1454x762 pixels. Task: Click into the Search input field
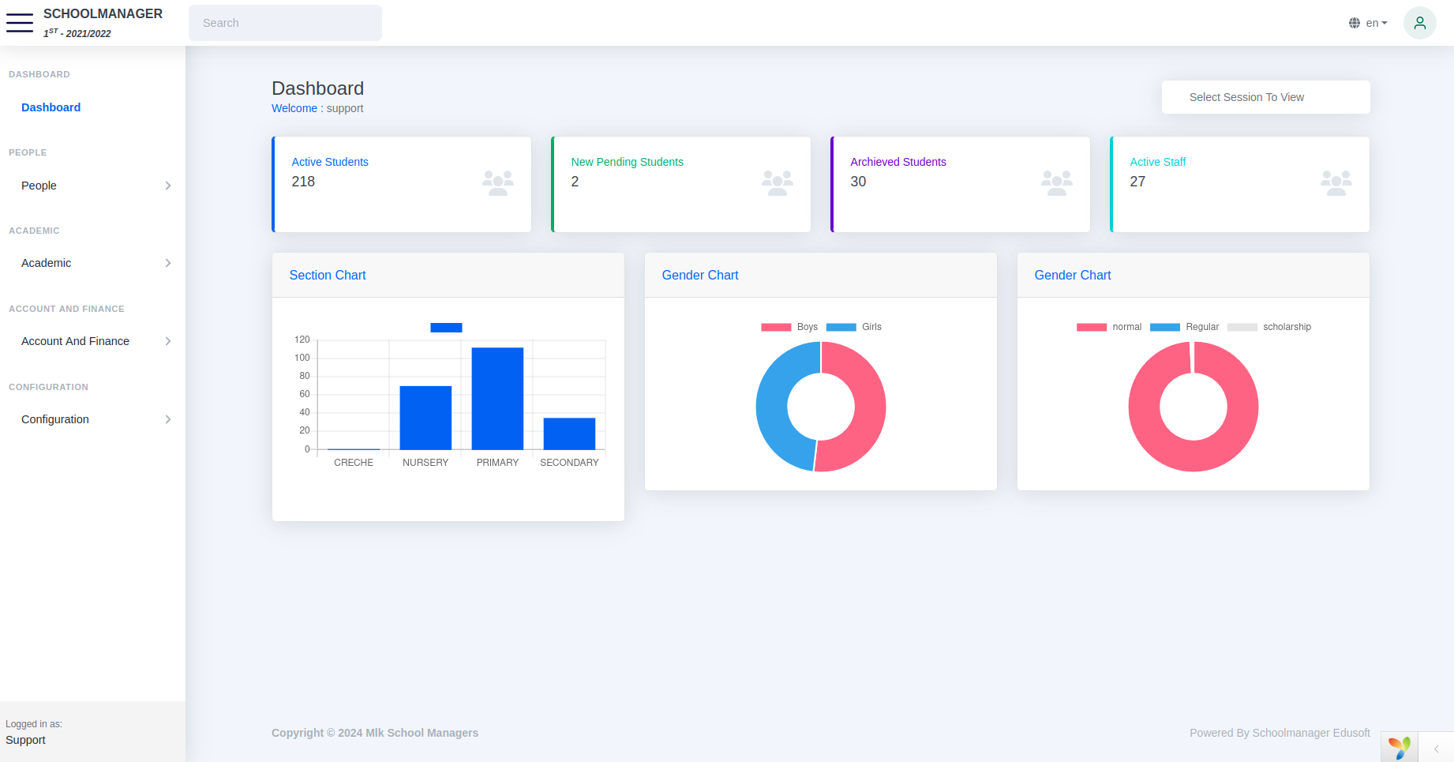[x=285, y=23]
